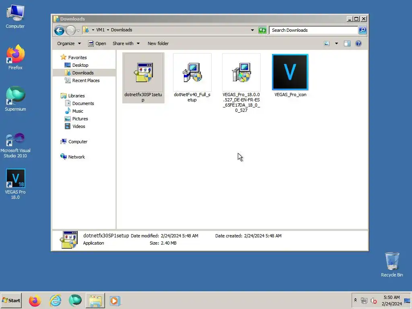The height and width of the screenshot is (309, 412).
Task: Click the Open toolbar button
Action: coord(97,43)
